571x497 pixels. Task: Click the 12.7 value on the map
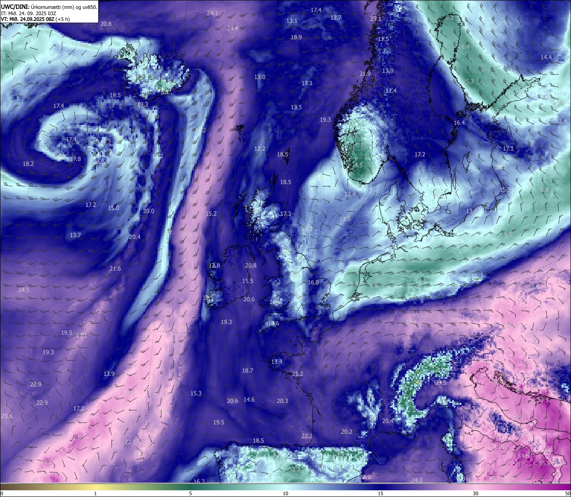(x=336, y=18)
